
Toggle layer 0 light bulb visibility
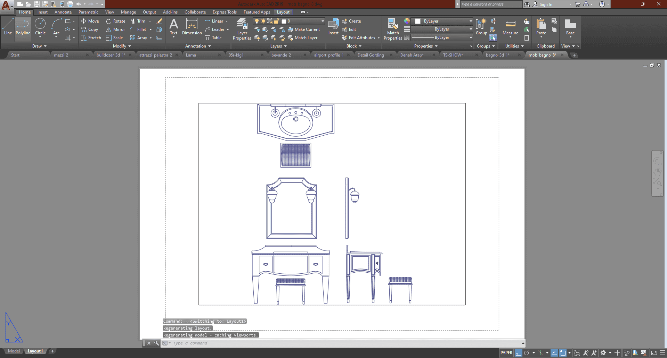coord(257,21)
